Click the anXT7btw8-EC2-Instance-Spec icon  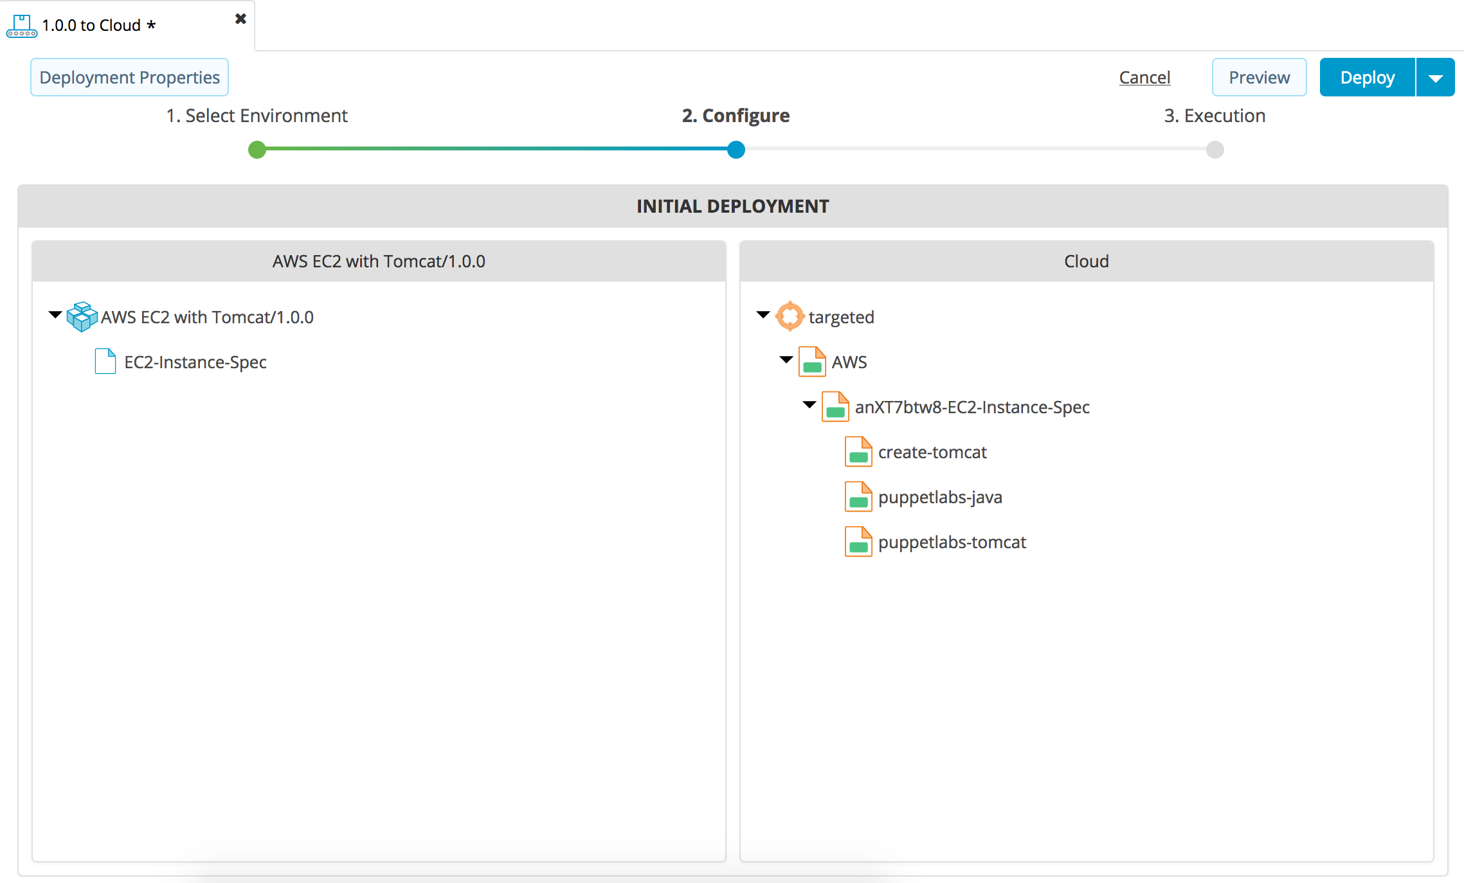pyautogui.click(x=835, y=406)
